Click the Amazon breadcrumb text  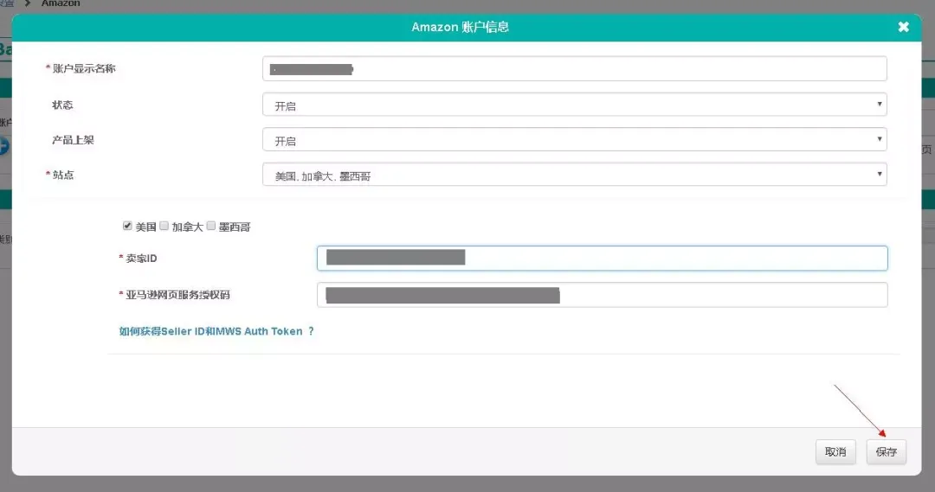(61, 3)
